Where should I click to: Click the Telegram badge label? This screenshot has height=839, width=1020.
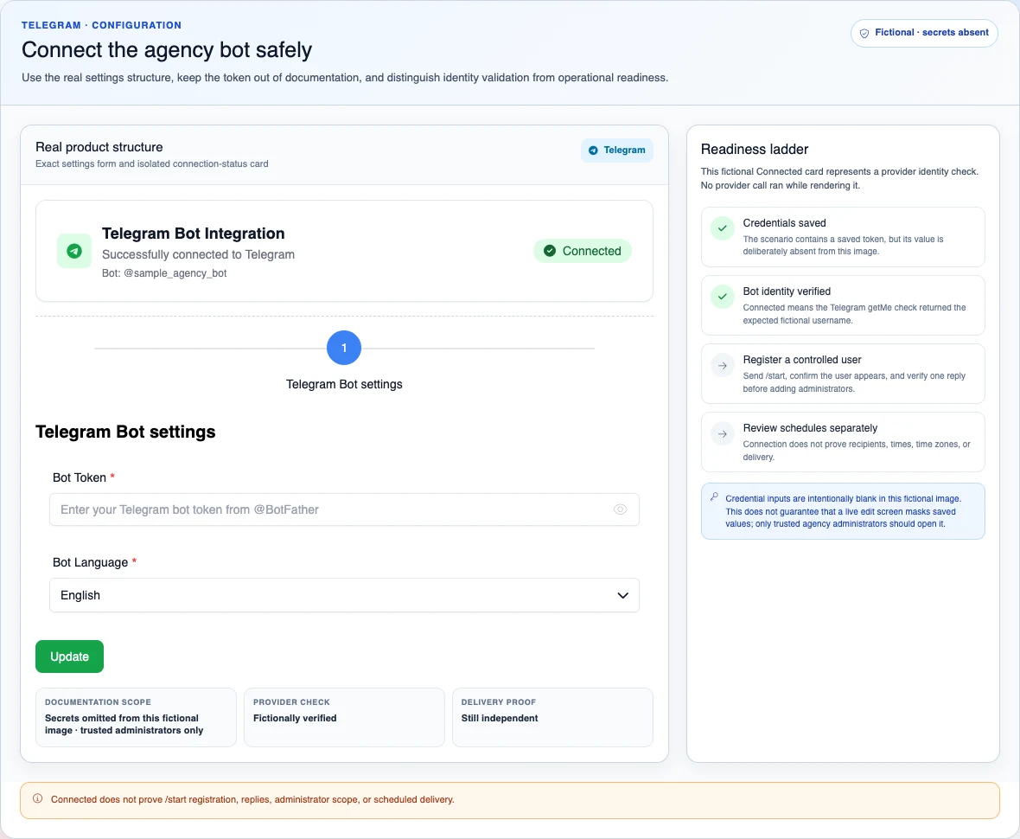tap(616, 151)
